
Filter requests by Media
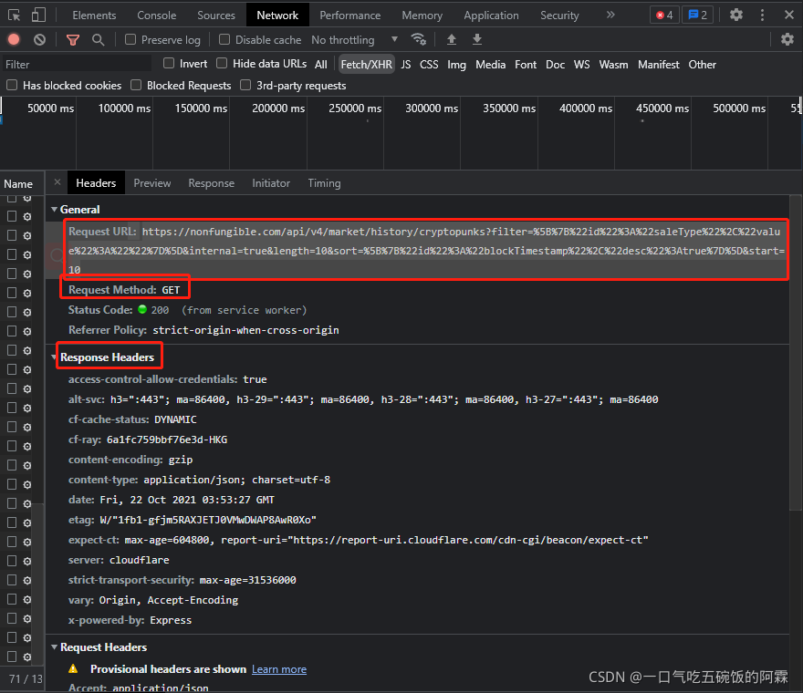[x=490, y=65]
